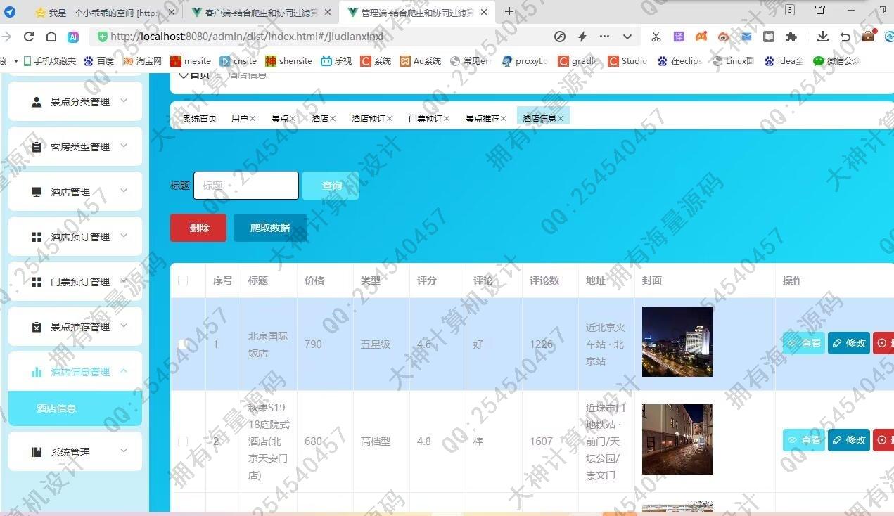Expand 门票预订管理 sidebar menu

click(x=75, y=282)
